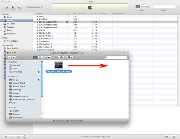Uncheck the '376 GoOnGirl' checkbox
Image resolution: width=180 pixels, height=139 pixels.
[37, 33]
